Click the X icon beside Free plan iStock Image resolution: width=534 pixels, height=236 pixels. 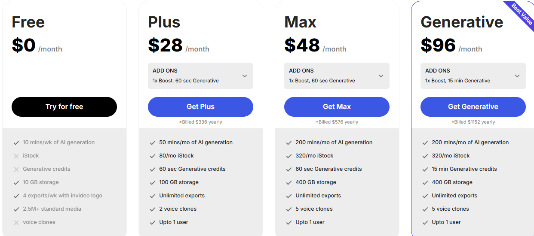point(16,156)
